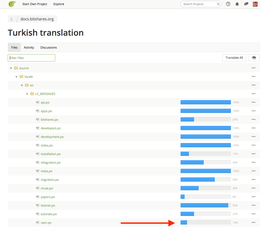
Task: Open the bitshares.po file
Action: [x=50, y=120]
